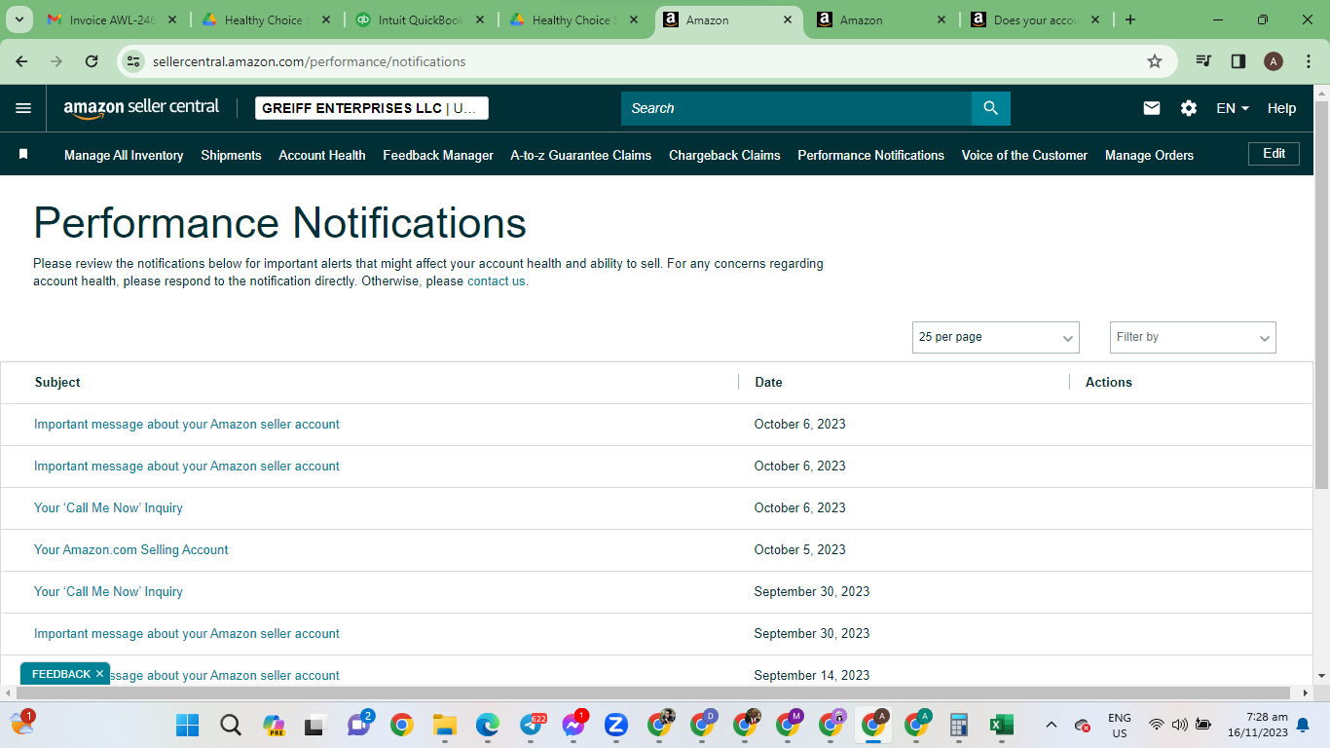Open Zoom from the taskbar
This screenshot has height=748, width=1330.
(x=616, y=725)
